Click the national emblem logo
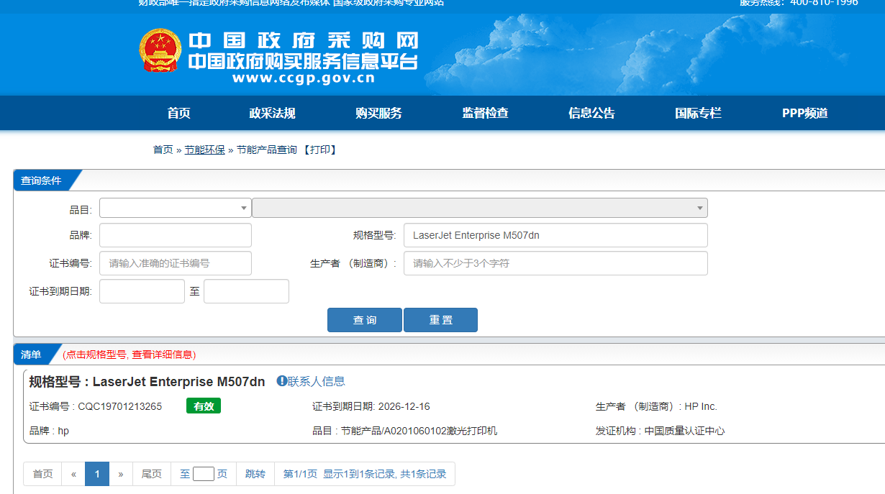Viewport: 885px width, 494px height. [x=160, y=50]
